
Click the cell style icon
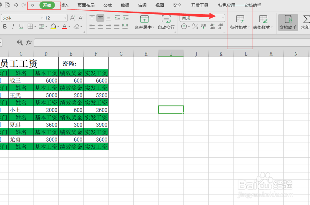41,26
